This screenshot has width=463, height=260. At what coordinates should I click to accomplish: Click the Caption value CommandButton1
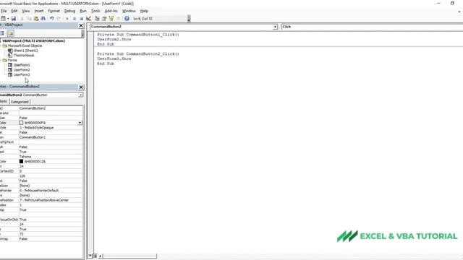(51, 137)
